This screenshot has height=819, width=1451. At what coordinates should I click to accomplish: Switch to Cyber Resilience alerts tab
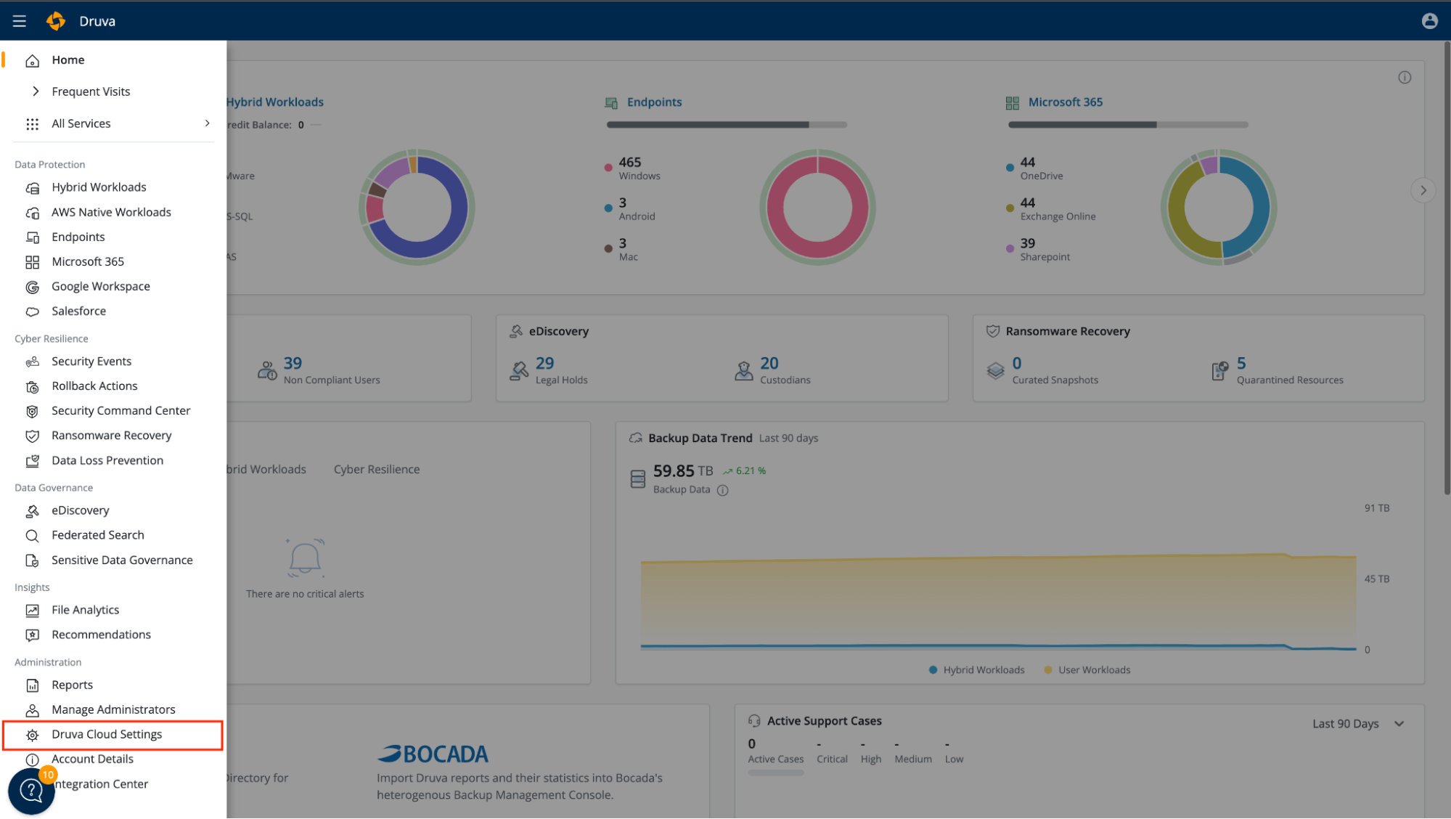coord(377,469)
